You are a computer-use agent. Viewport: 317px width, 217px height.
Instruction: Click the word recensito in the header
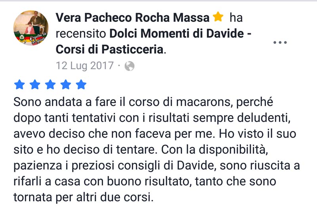point(81,34)
